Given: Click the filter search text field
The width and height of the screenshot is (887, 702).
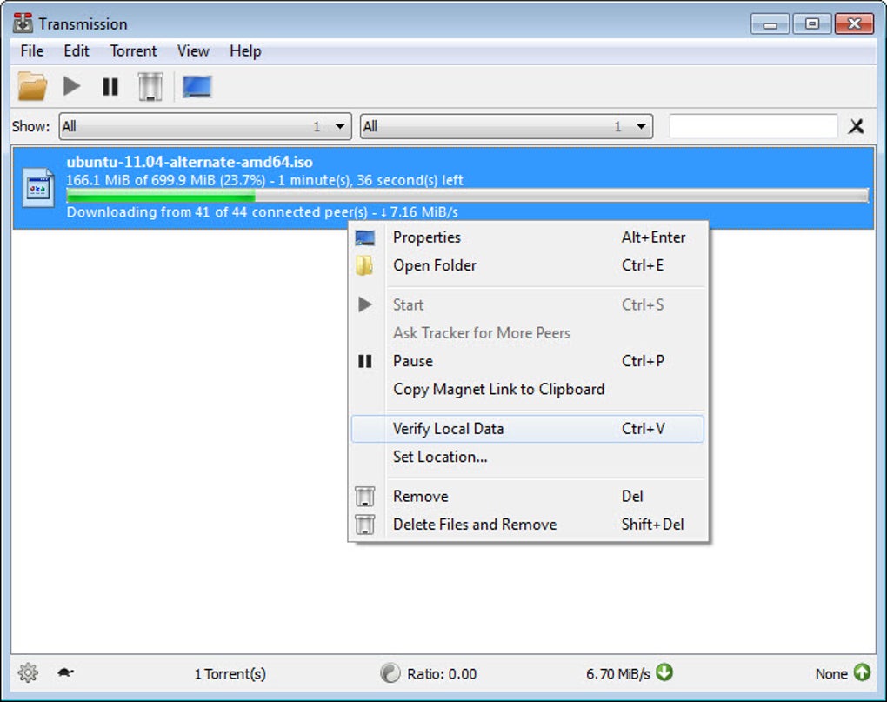Looking at the screenshot, I should (x=753, y=126).
